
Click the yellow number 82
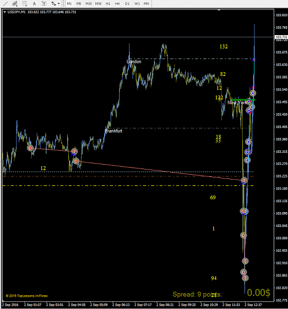pyautogui.click(x=223, y=74)
